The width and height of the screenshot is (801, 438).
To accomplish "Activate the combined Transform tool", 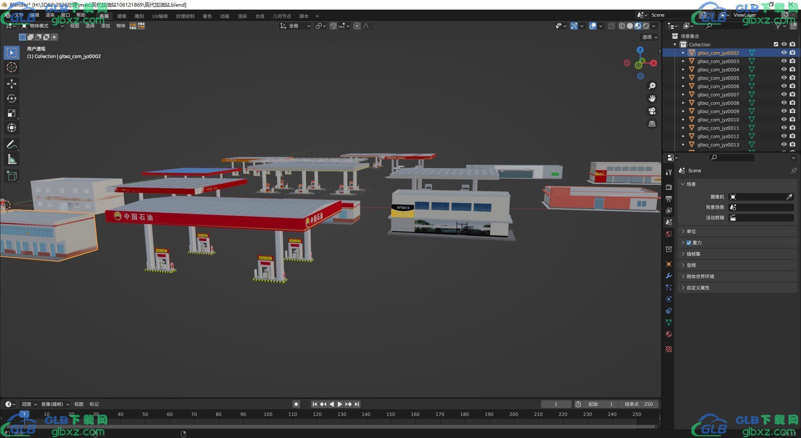I will [x=12, y=128].
